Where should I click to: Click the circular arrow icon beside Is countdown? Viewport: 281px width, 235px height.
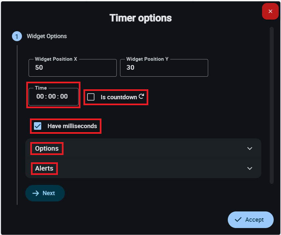click(141, 97)
